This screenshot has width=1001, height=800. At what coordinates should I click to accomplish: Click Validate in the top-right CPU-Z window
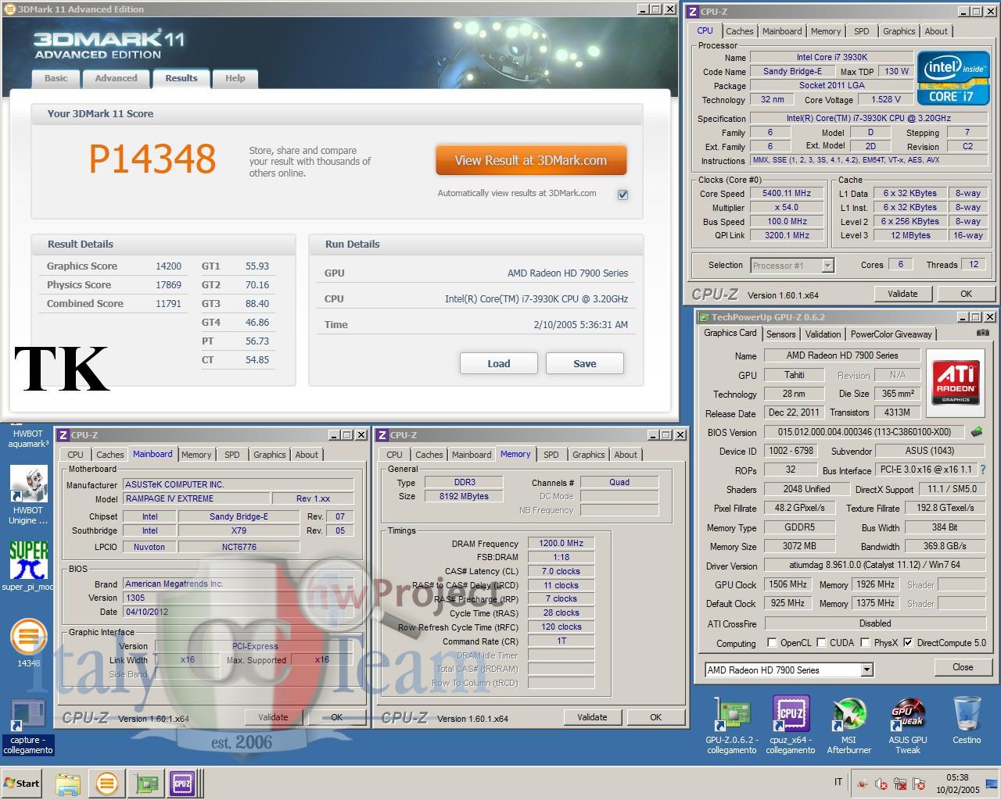click(902, 294)
